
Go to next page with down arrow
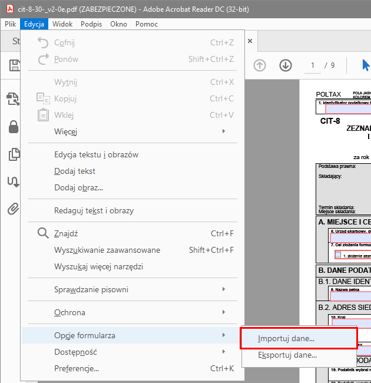click(x=286, y=65)
